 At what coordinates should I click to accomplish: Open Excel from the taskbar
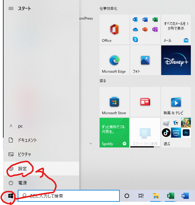tap(170, 196)
